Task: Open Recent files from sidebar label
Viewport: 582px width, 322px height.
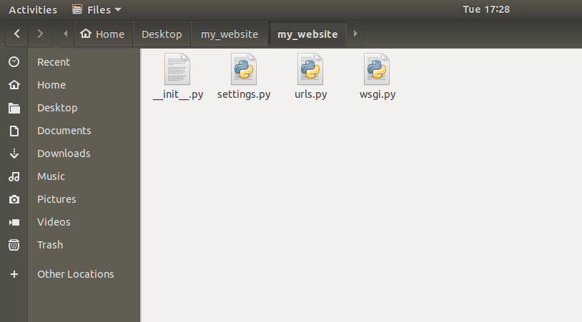Action: pos(54,62)
